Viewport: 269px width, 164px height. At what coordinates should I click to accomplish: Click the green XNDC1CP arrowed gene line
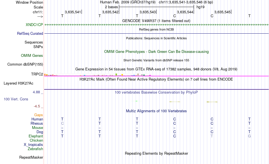tap(156, 25)
